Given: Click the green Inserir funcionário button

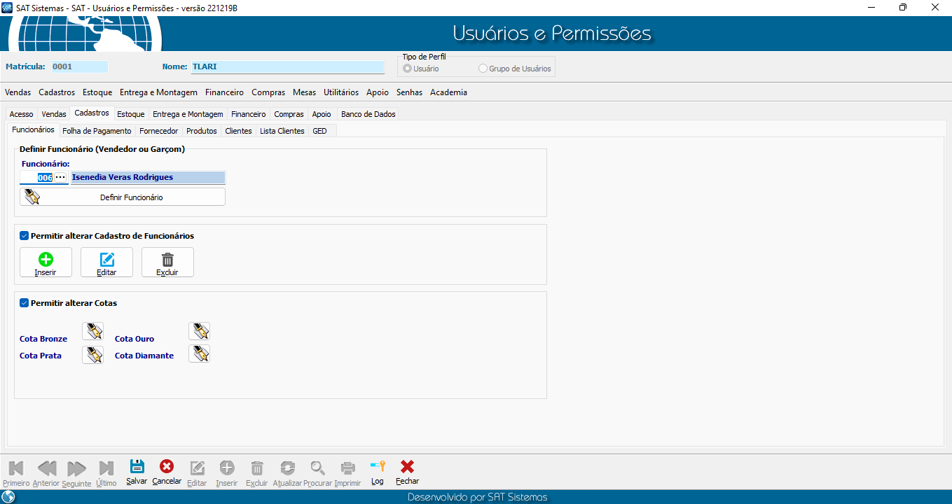Looking at the screenshot, I should point(46,262).
